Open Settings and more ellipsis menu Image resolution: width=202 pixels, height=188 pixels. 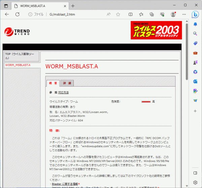click(x=184, y=14)
